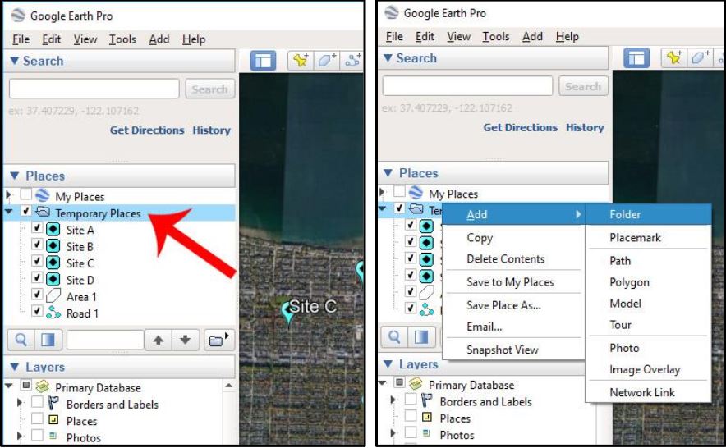Click the Site A placemark icon in left window
Viewport: 726px width, 448px height.
click(x=53, y=230)
